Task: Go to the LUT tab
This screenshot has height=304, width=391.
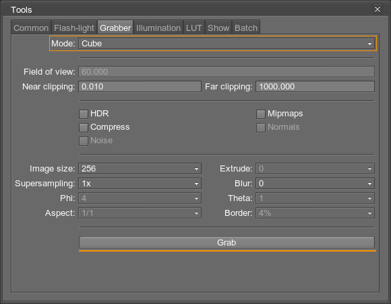Action: click(x=194, y=28)
